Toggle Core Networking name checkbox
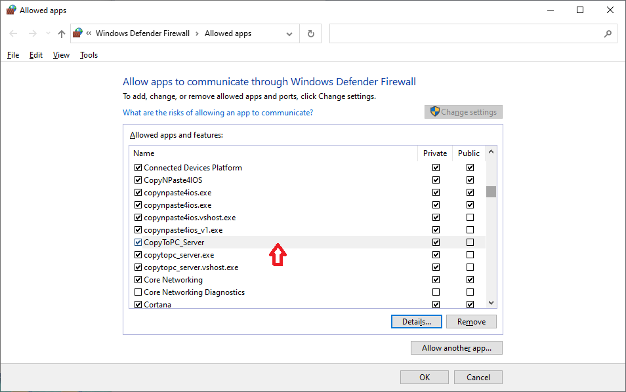 pyautogui.click(x=138, y=279)
